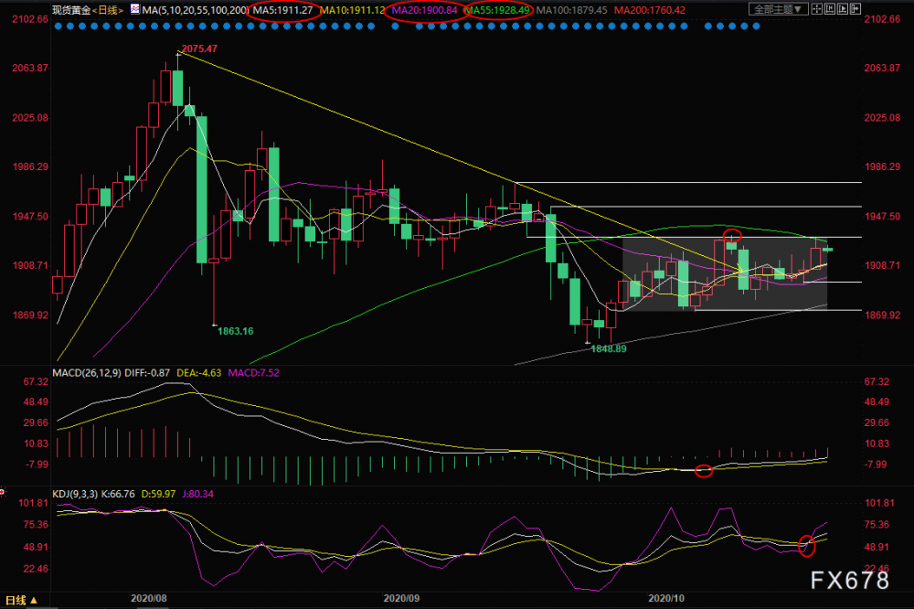Click the crosshair cursor icon
The image size is (914, 609).
coord(816,9)
